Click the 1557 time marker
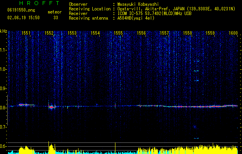The height and width of the screenshot is (154, 242). 164,33
